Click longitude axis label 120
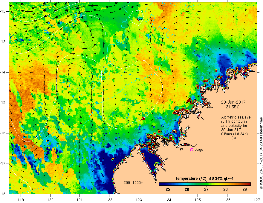This screenshot has height=203, width=263. (x=50, y=200)
